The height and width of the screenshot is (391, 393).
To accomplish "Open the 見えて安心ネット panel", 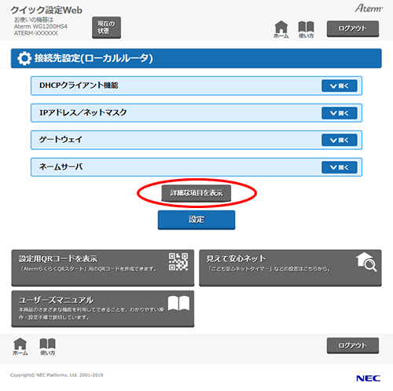I will click(x=290, y=268).
